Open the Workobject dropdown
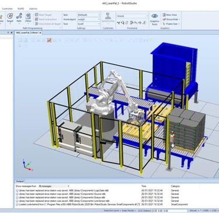This screenshot has width=219, height=213. click(89, 19)
